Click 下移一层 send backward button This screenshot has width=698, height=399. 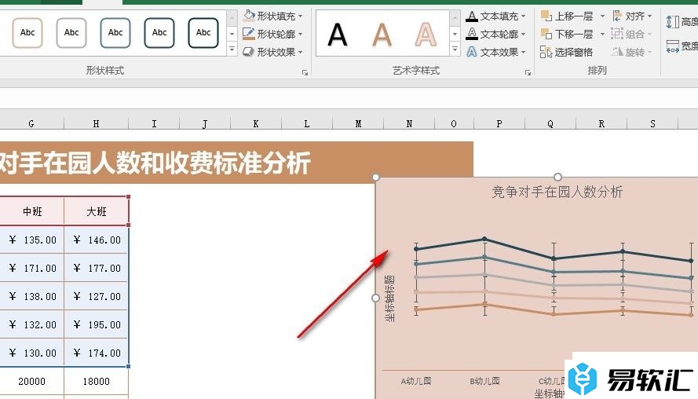coord(567,35)
